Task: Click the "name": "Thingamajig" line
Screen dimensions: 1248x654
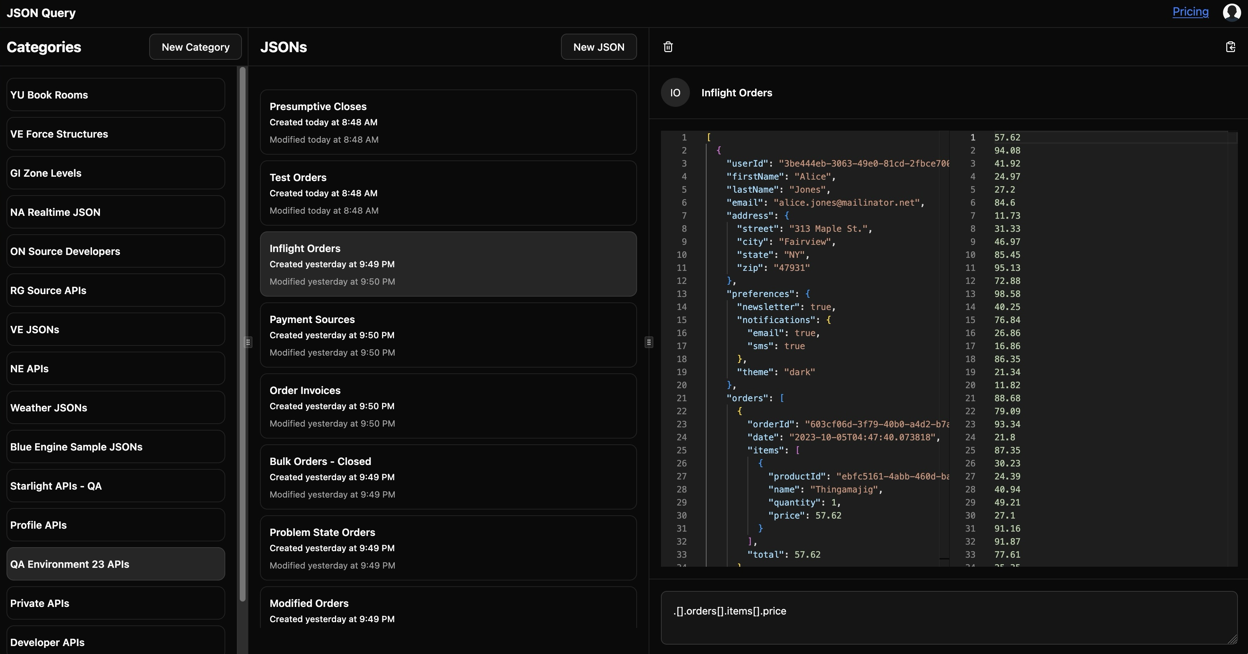Action: [x=825, y=489]
